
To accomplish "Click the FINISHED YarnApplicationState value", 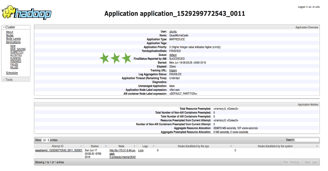I will [x=175, y=51].
